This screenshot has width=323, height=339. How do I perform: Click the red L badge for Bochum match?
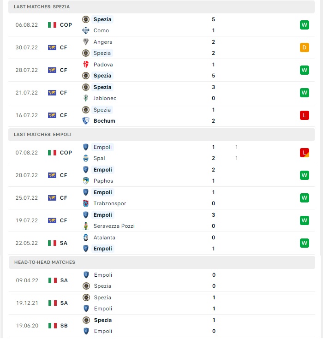[305, 115]
